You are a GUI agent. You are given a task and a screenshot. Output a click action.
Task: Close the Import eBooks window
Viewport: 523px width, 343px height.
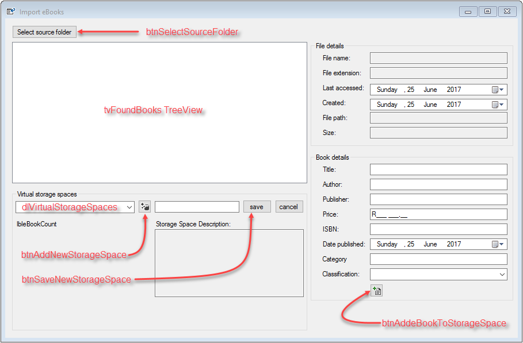[x=507, y=11]
